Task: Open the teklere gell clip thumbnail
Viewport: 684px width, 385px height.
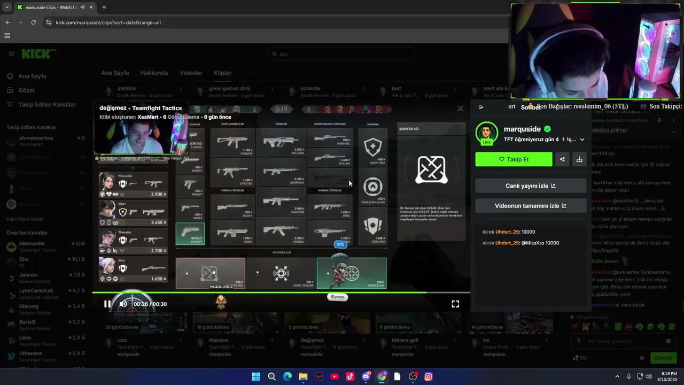Action: (418, 322)
